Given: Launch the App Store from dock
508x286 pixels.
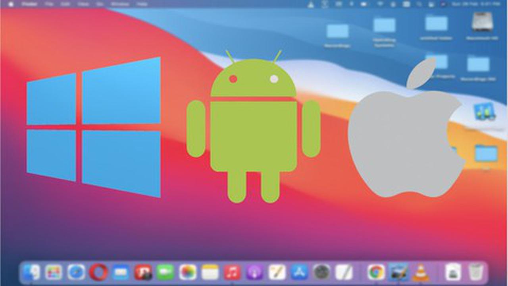Looking at the screenshot, I should pyautogui.click(x=299, y=272).
